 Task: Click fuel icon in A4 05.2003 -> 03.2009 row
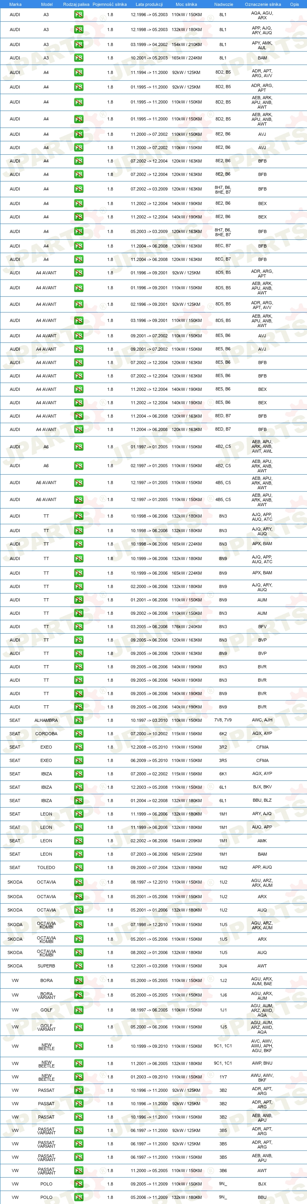[x=79, y=231]
